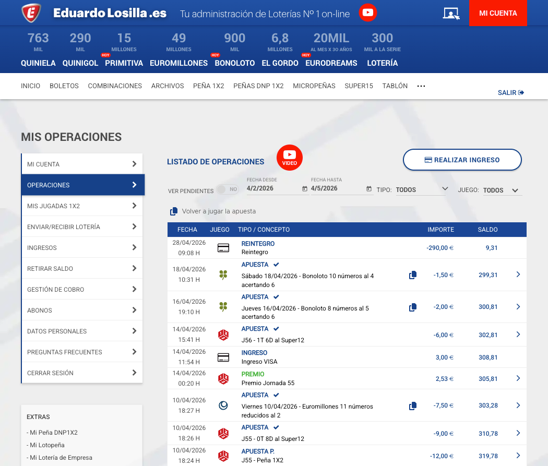The width and height of the screenshot is (548, 466).
Task: Click card icon in Ingreso VISA row
Action: 223,357
